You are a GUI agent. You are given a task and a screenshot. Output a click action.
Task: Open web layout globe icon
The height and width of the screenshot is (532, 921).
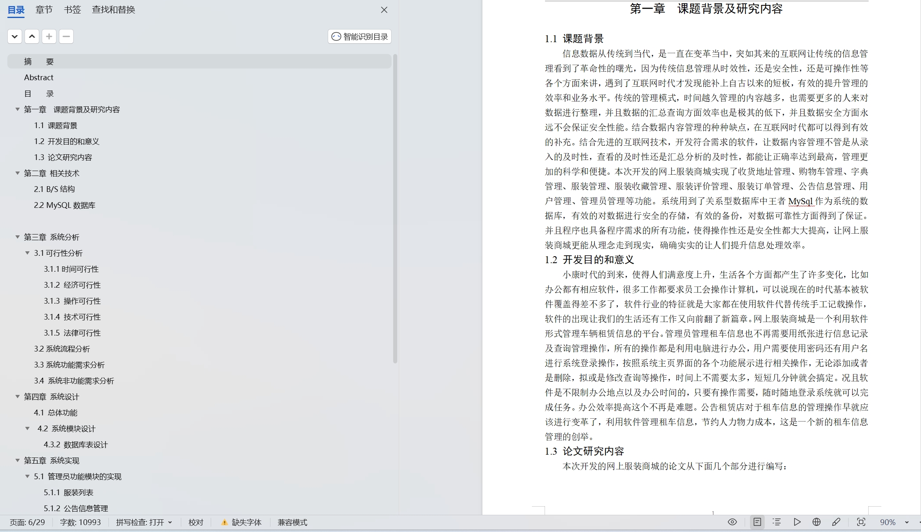click(x=817, y=522)
